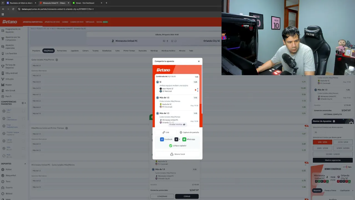Open Betano logo home link
The image size is (355, 200).
click(x=10, y=22)
